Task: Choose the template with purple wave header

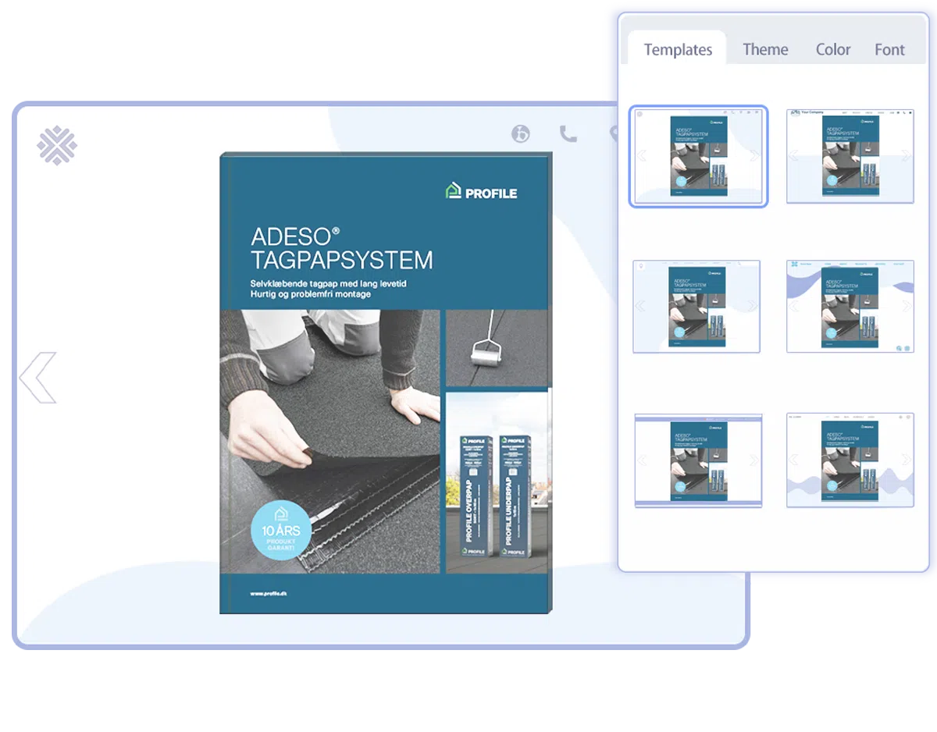Action: 850,306
